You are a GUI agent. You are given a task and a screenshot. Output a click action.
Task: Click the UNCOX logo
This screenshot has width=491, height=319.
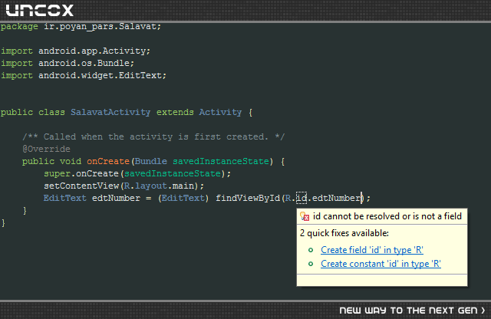40,10
